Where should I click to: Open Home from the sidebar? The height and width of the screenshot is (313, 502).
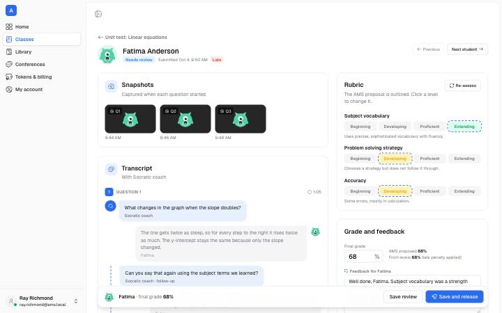pyautogui.click(x=42, y=27)
